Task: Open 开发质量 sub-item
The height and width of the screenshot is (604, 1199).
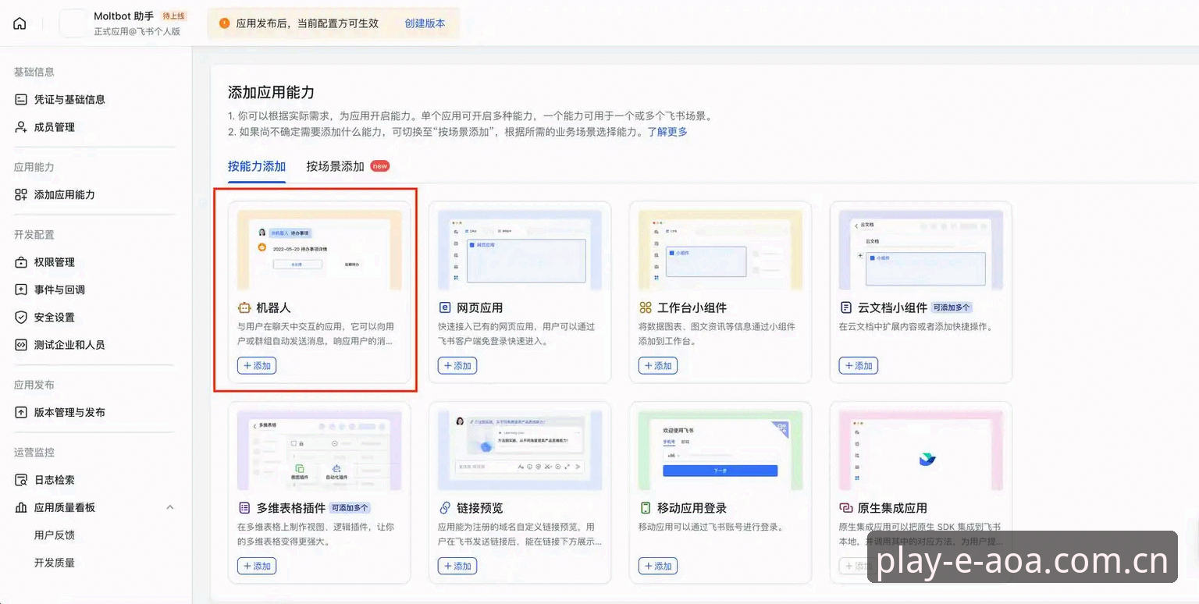Action: click(55, 563)
